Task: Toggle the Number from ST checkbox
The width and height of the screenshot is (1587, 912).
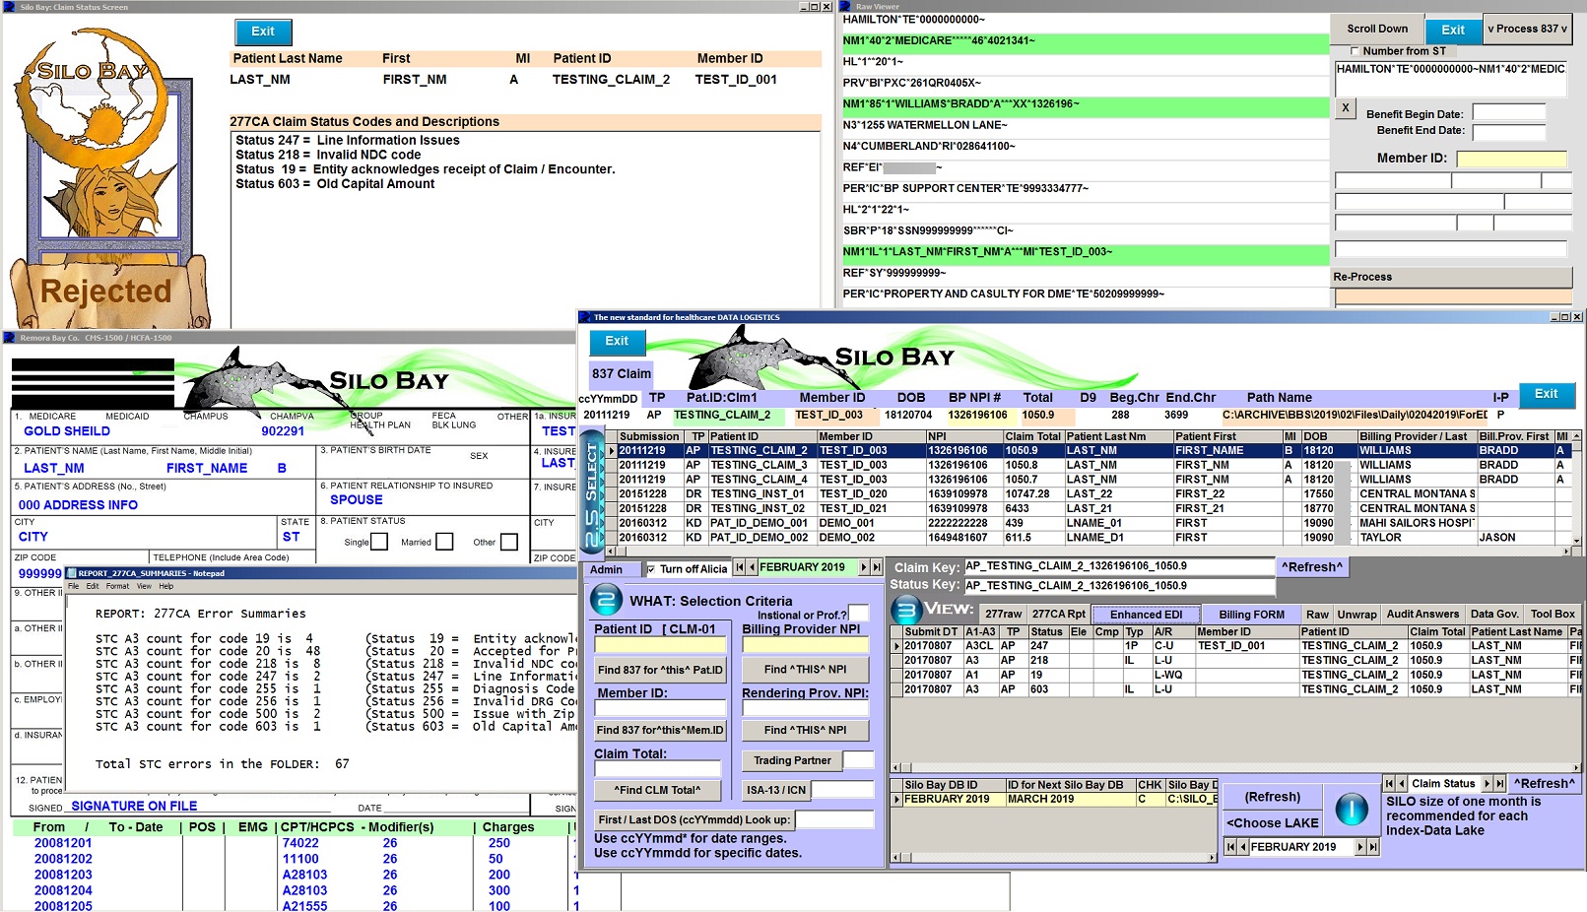Action: (x=1355, y=51)
